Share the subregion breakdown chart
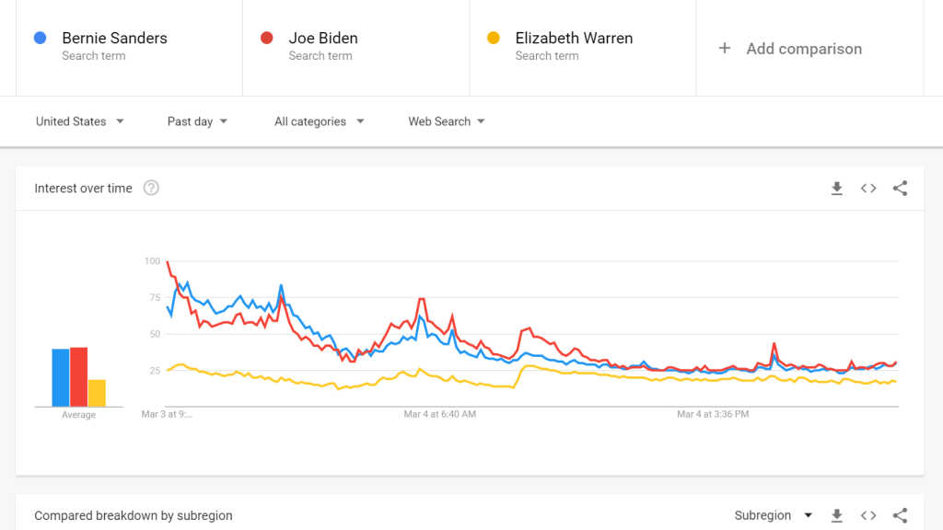This screenshot has width=943, height=530. [x=900, y=515]
